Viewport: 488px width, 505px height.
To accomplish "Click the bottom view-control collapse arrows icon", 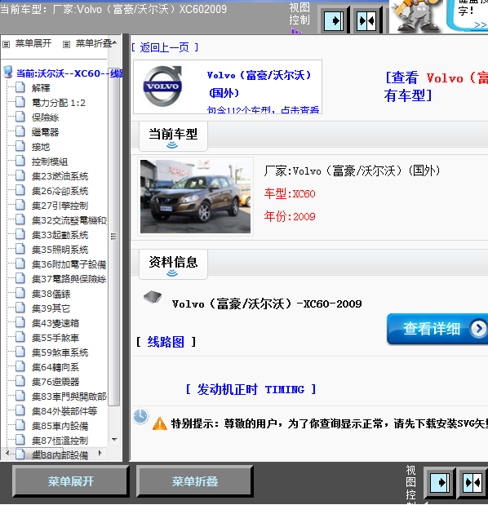I will pos(472,482).
